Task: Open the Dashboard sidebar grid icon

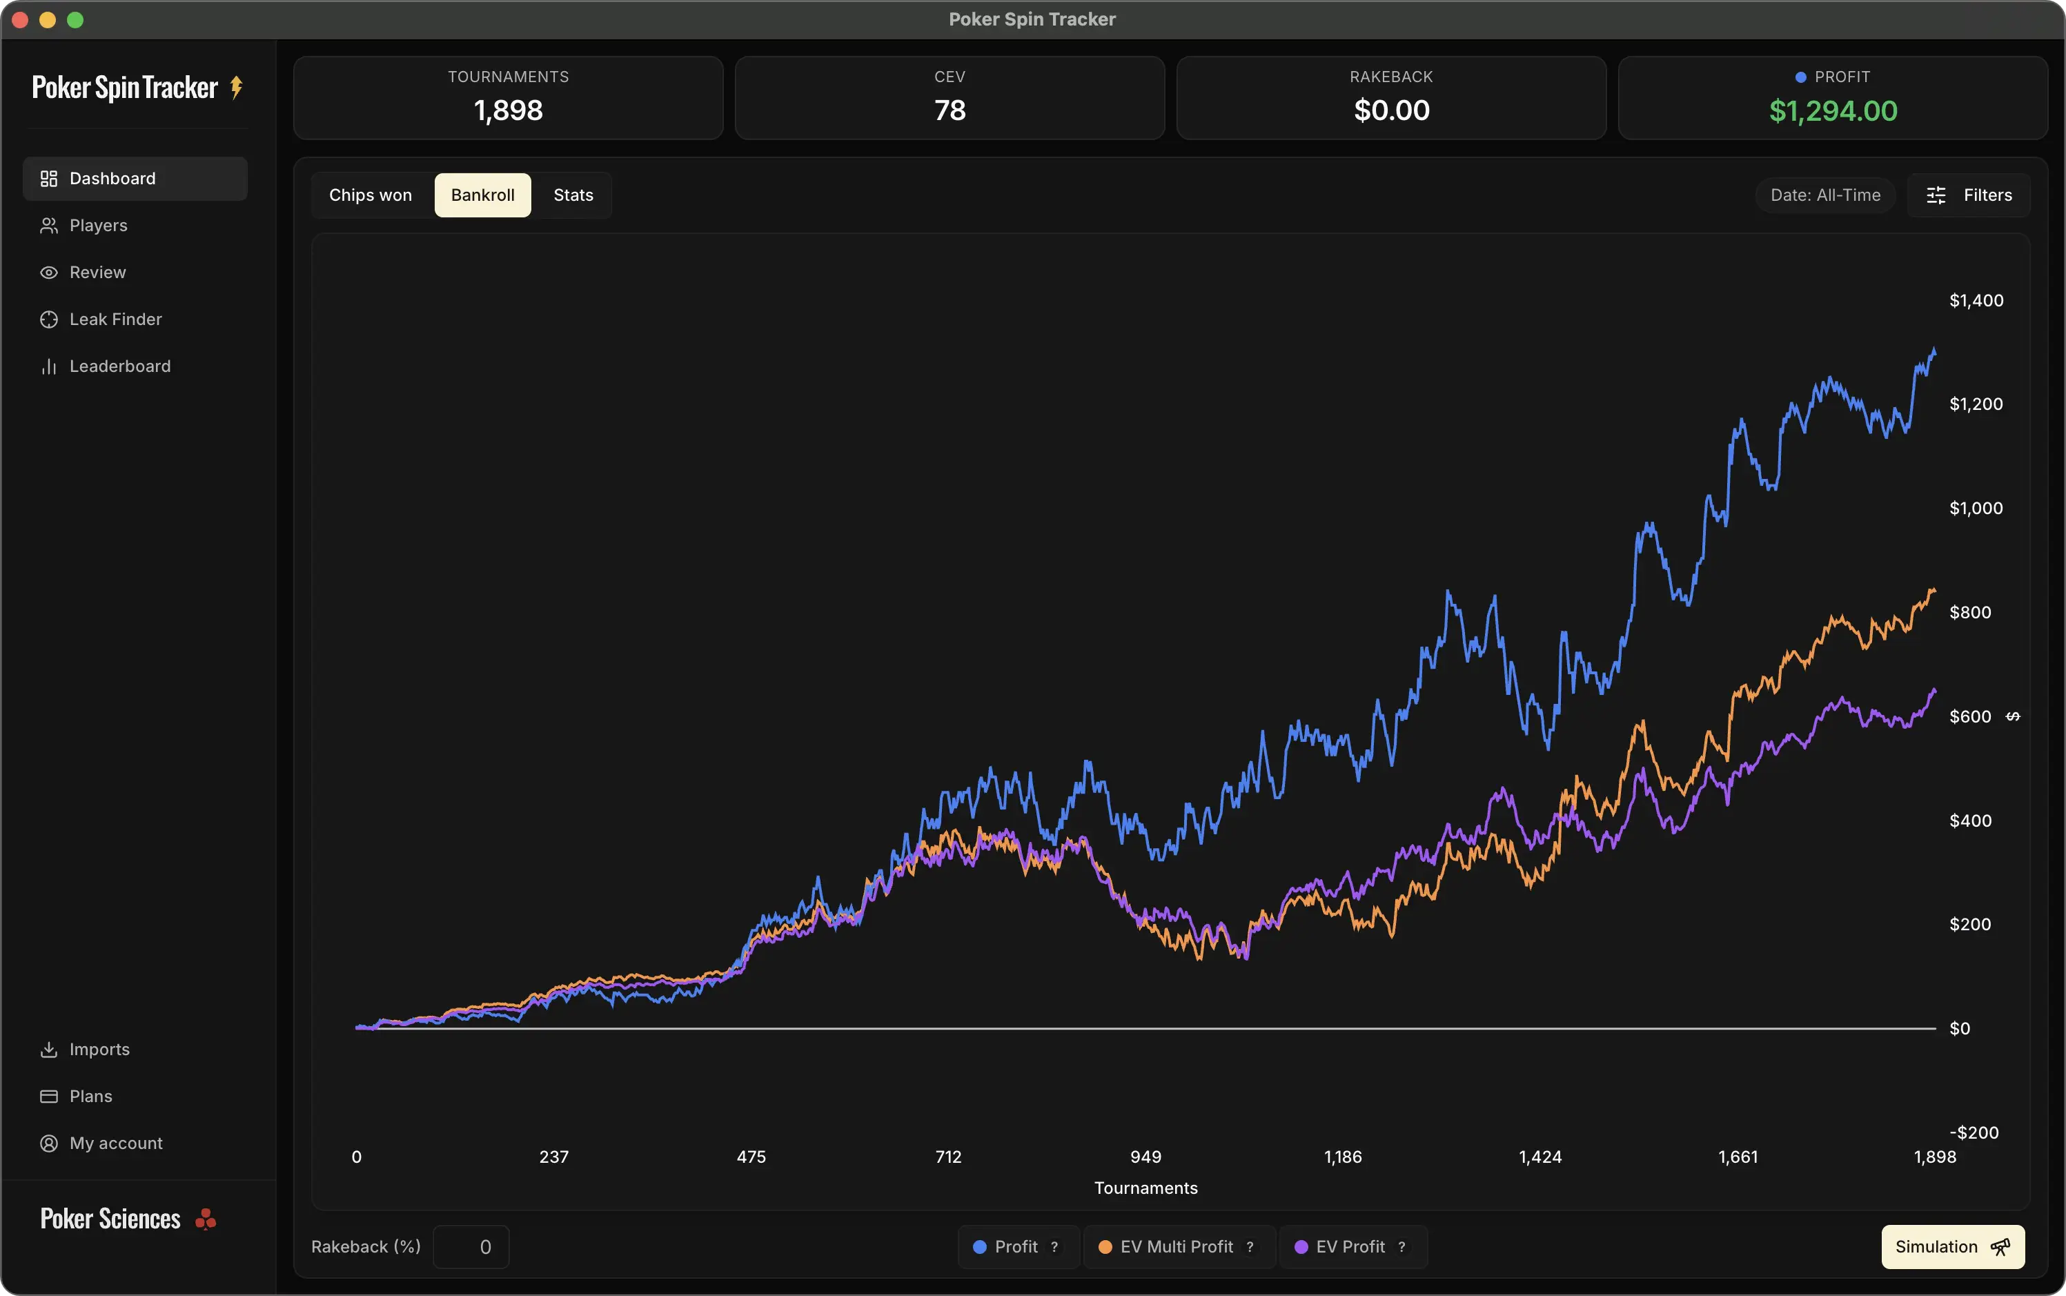Action: pyautogui.click(x=49, y=178)
